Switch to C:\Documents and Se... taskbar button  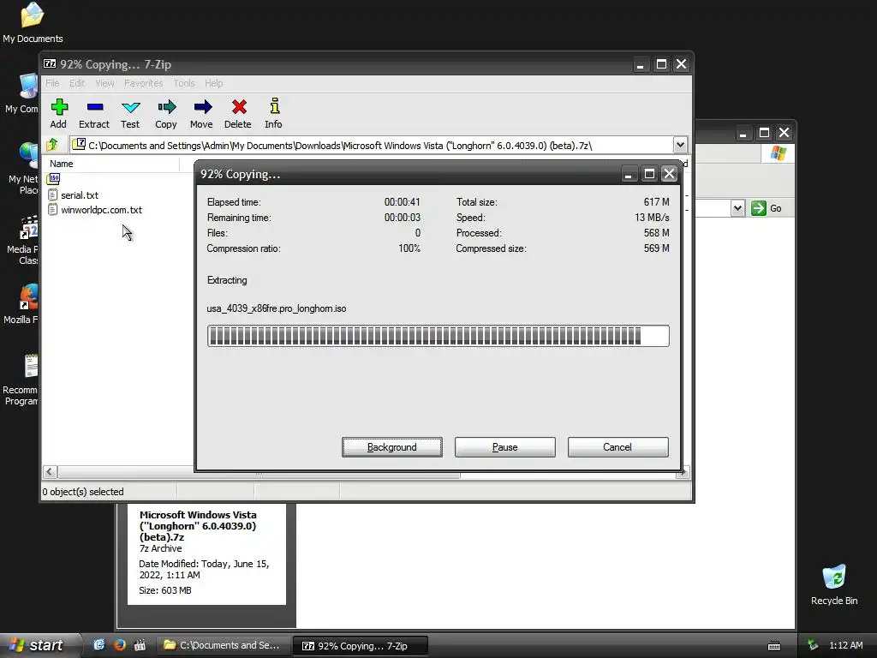click(x=223, y=645)
